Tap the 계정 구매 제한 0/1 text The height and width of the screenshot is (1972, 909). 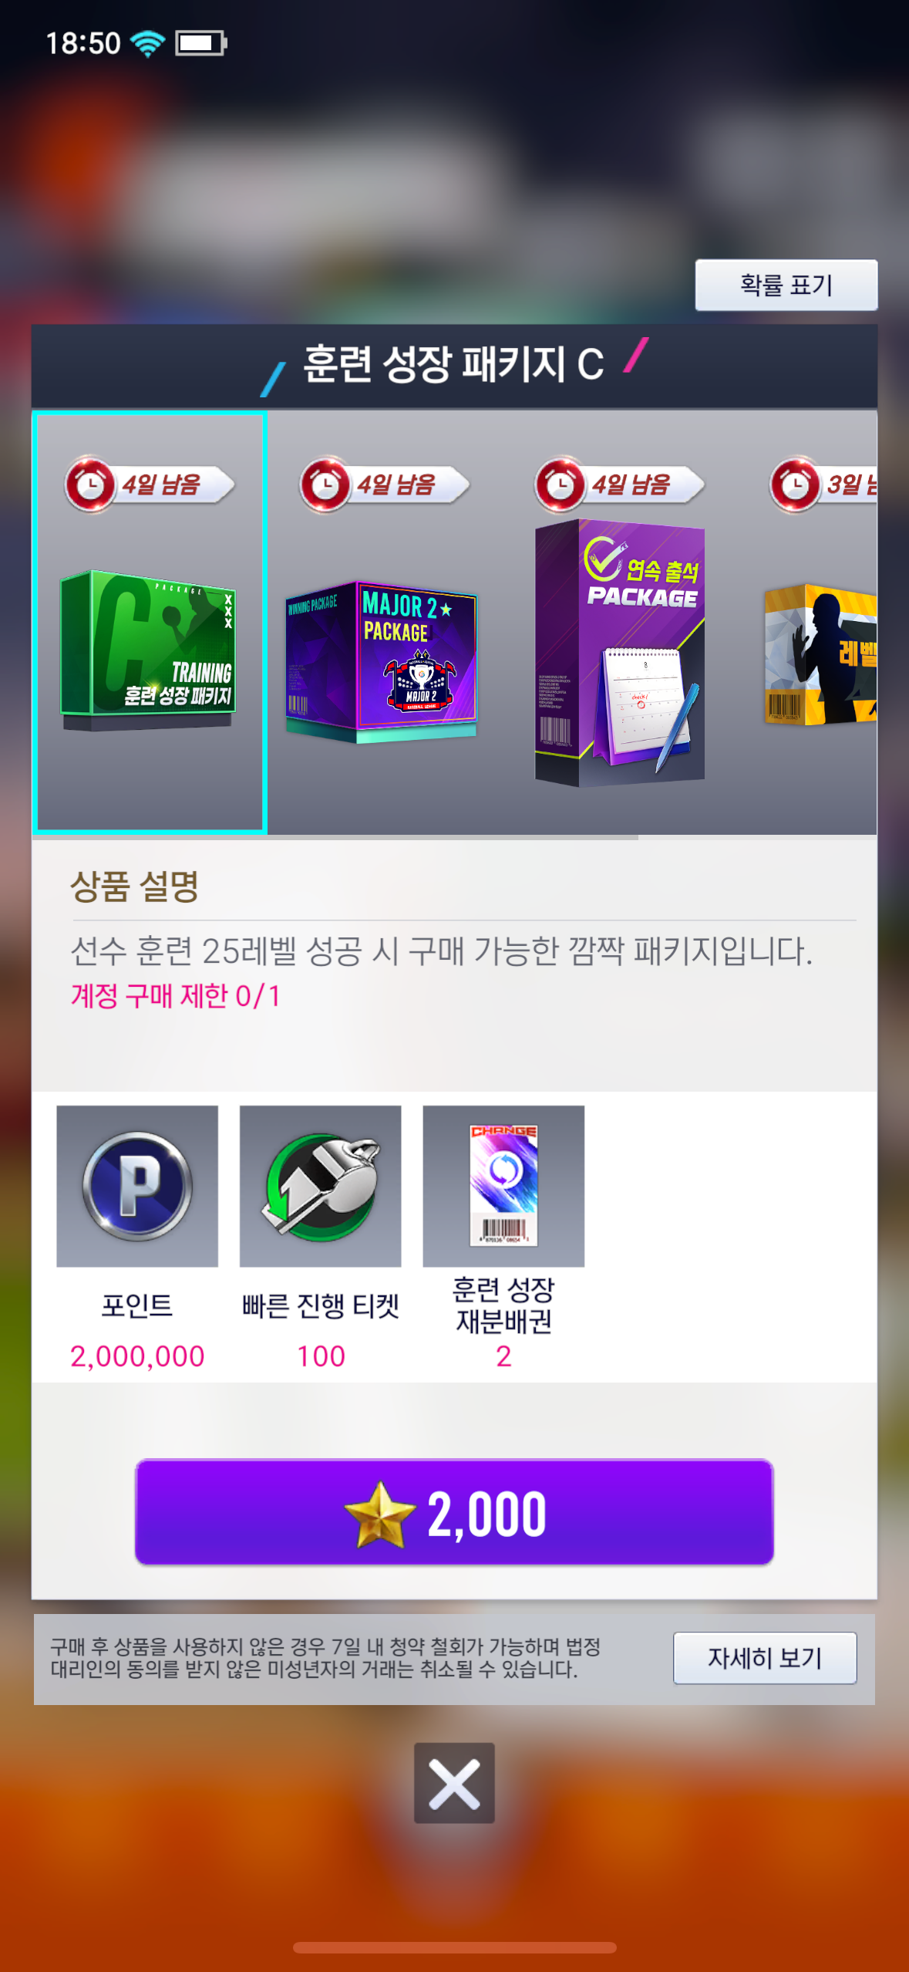pyautogui.click(x=176, y=995)
